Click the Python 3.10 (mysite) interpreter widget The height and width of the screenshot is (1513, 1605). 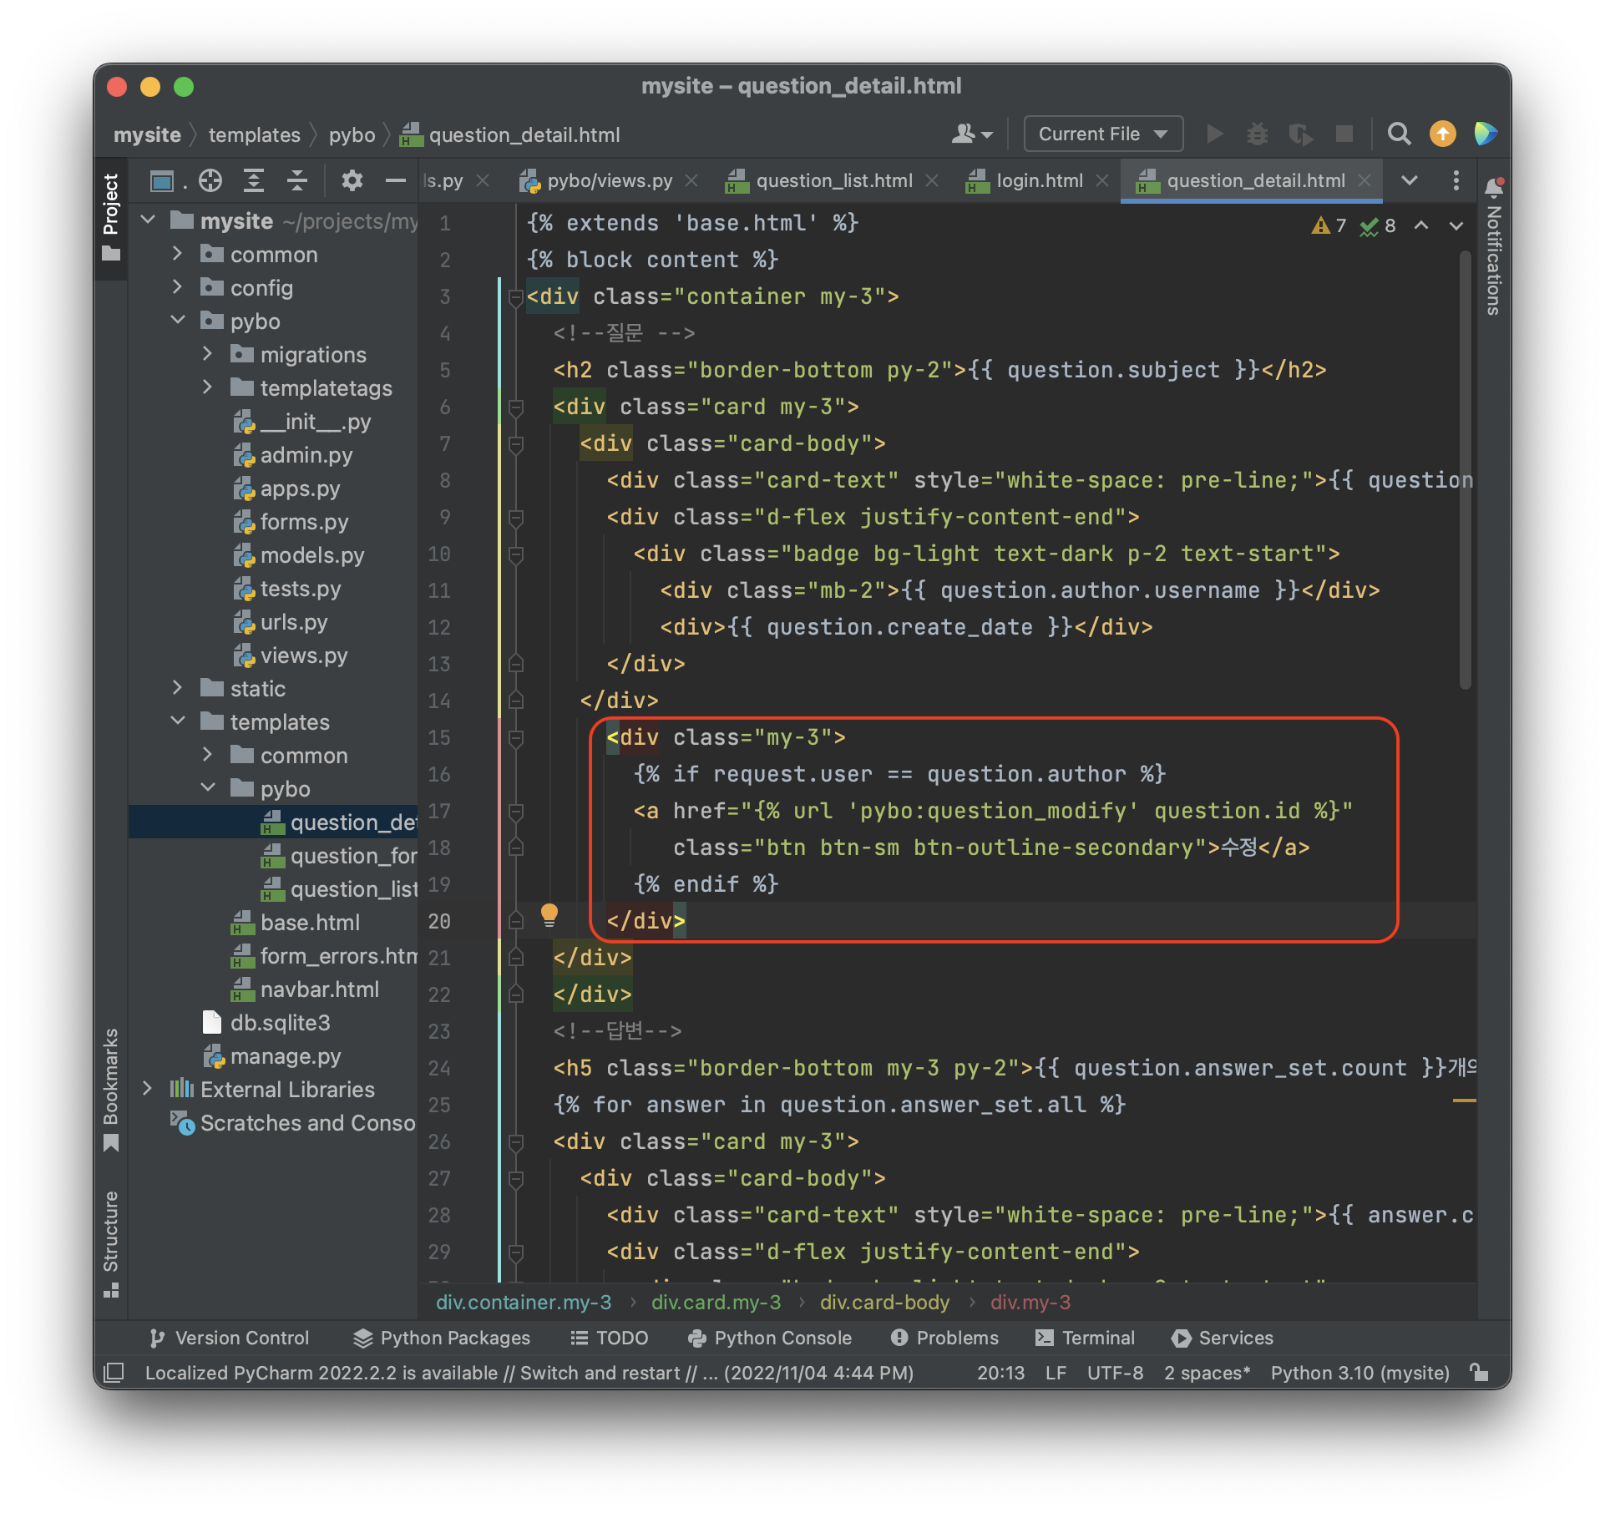pyautogui.click(x=1359, y=1373)
